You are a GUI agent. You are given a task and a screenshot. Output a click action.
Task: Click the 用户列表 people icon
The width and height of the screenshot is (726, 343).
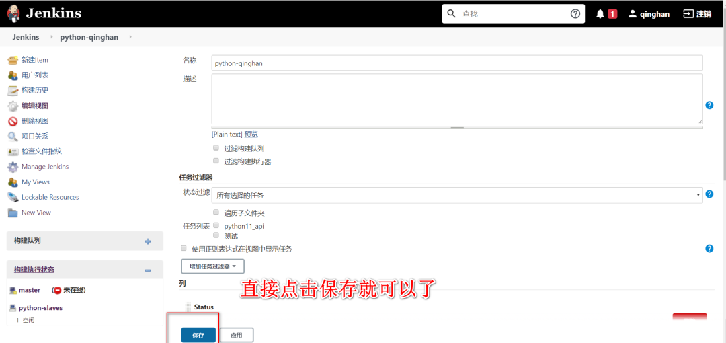(x=13, y=75)
